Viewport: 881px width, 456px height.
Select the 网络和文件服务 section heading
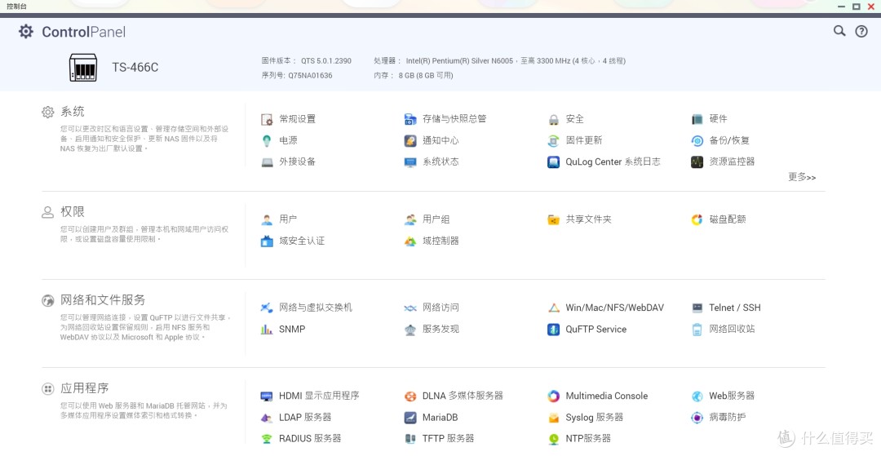pos(103,300)
